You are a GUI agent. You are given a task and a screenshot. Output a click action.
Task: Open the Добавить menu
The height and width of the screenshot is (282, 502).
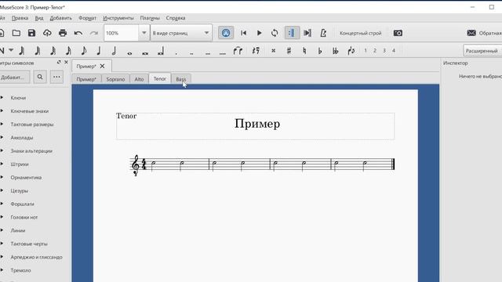click(x=61, y=18)
